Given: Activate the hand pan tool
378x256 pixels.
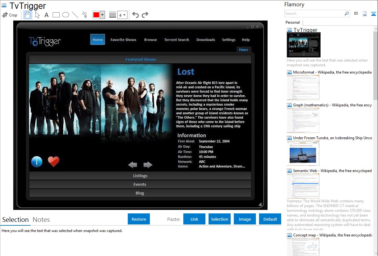Looking at the screenshot, I should (28, 15).
